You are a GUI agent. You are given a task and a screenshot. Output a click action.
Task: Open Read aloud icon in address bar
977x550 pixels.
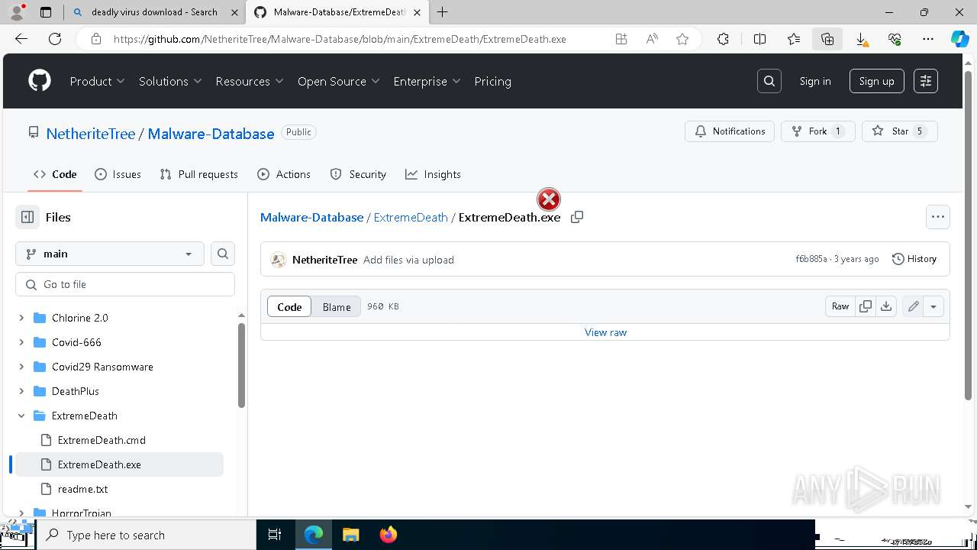point(652,39)
